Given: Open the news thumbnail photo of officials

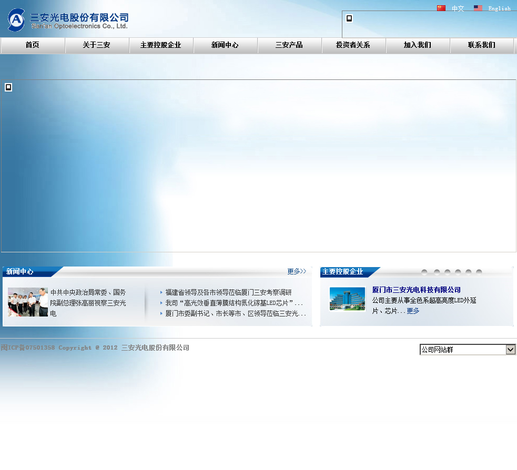Looking at the screenshot, I should point(28,302).
